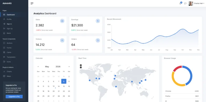Viewport: 206px width, 102px height.
Task: Click the Visitors value 14.212
Action: pyautogui.click(x=40, y=45)
